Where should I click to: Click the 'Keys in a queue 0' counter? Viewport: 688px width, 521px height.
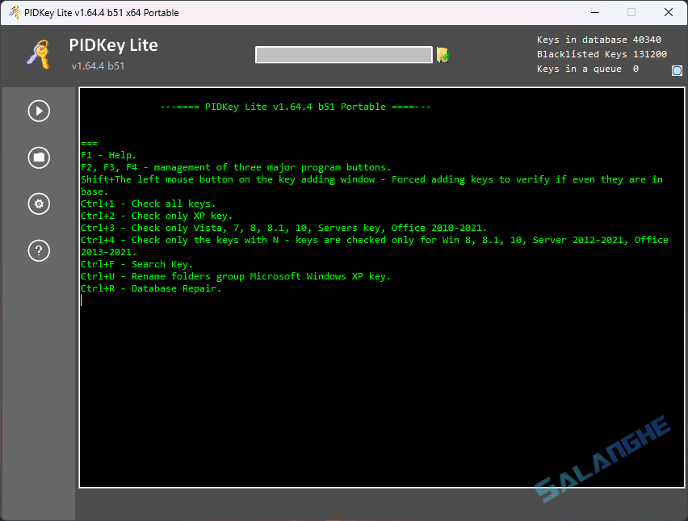click(587, 69)
